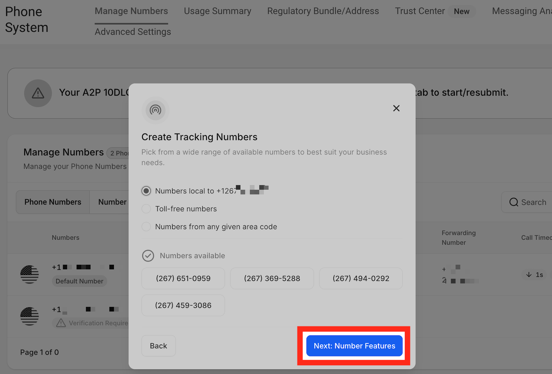This screenshot has width=552, height=374.
Task: Select the Toll-free numbers option
Action: click(x=146, y=208)
